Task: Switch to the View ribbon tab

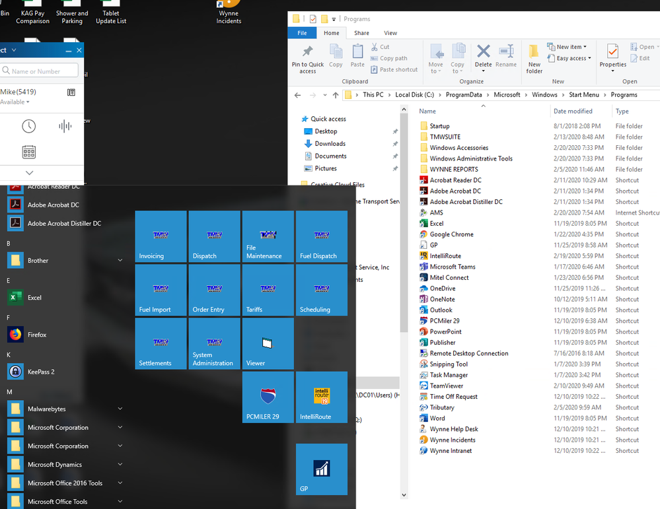Action: (x=390, y=33)
